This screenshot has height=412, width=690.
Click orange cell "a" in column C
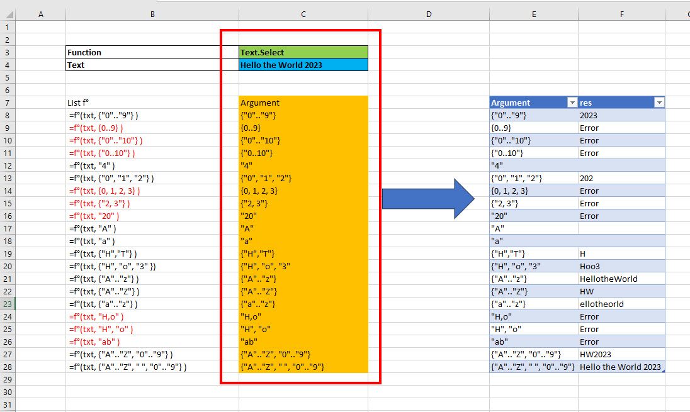coord(303,241)
